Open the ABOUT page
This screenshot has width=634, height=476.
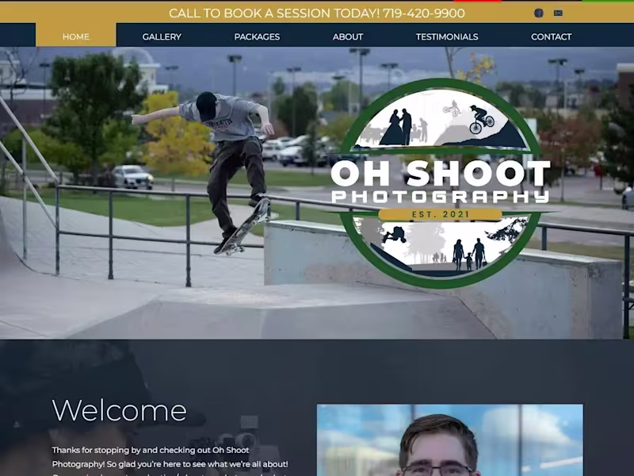347,36
